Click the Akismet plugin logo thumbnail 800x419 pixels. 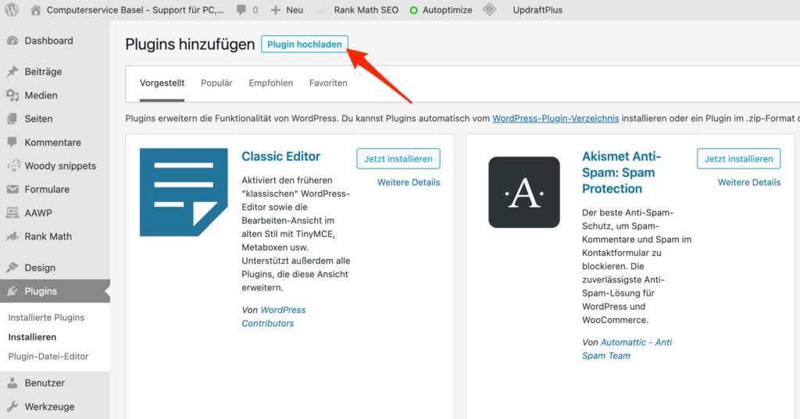pos(524,192)
